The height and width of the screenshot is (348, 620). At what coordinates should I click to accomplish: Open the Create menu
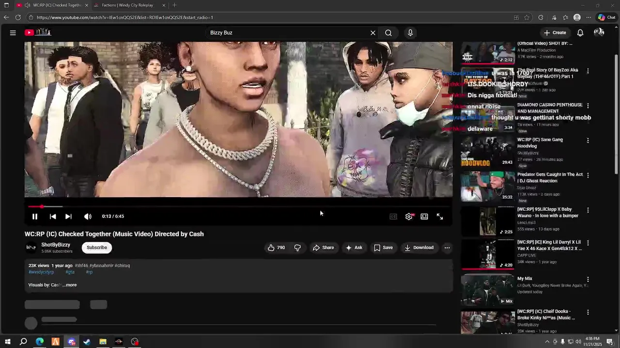(x=555, y=33)
